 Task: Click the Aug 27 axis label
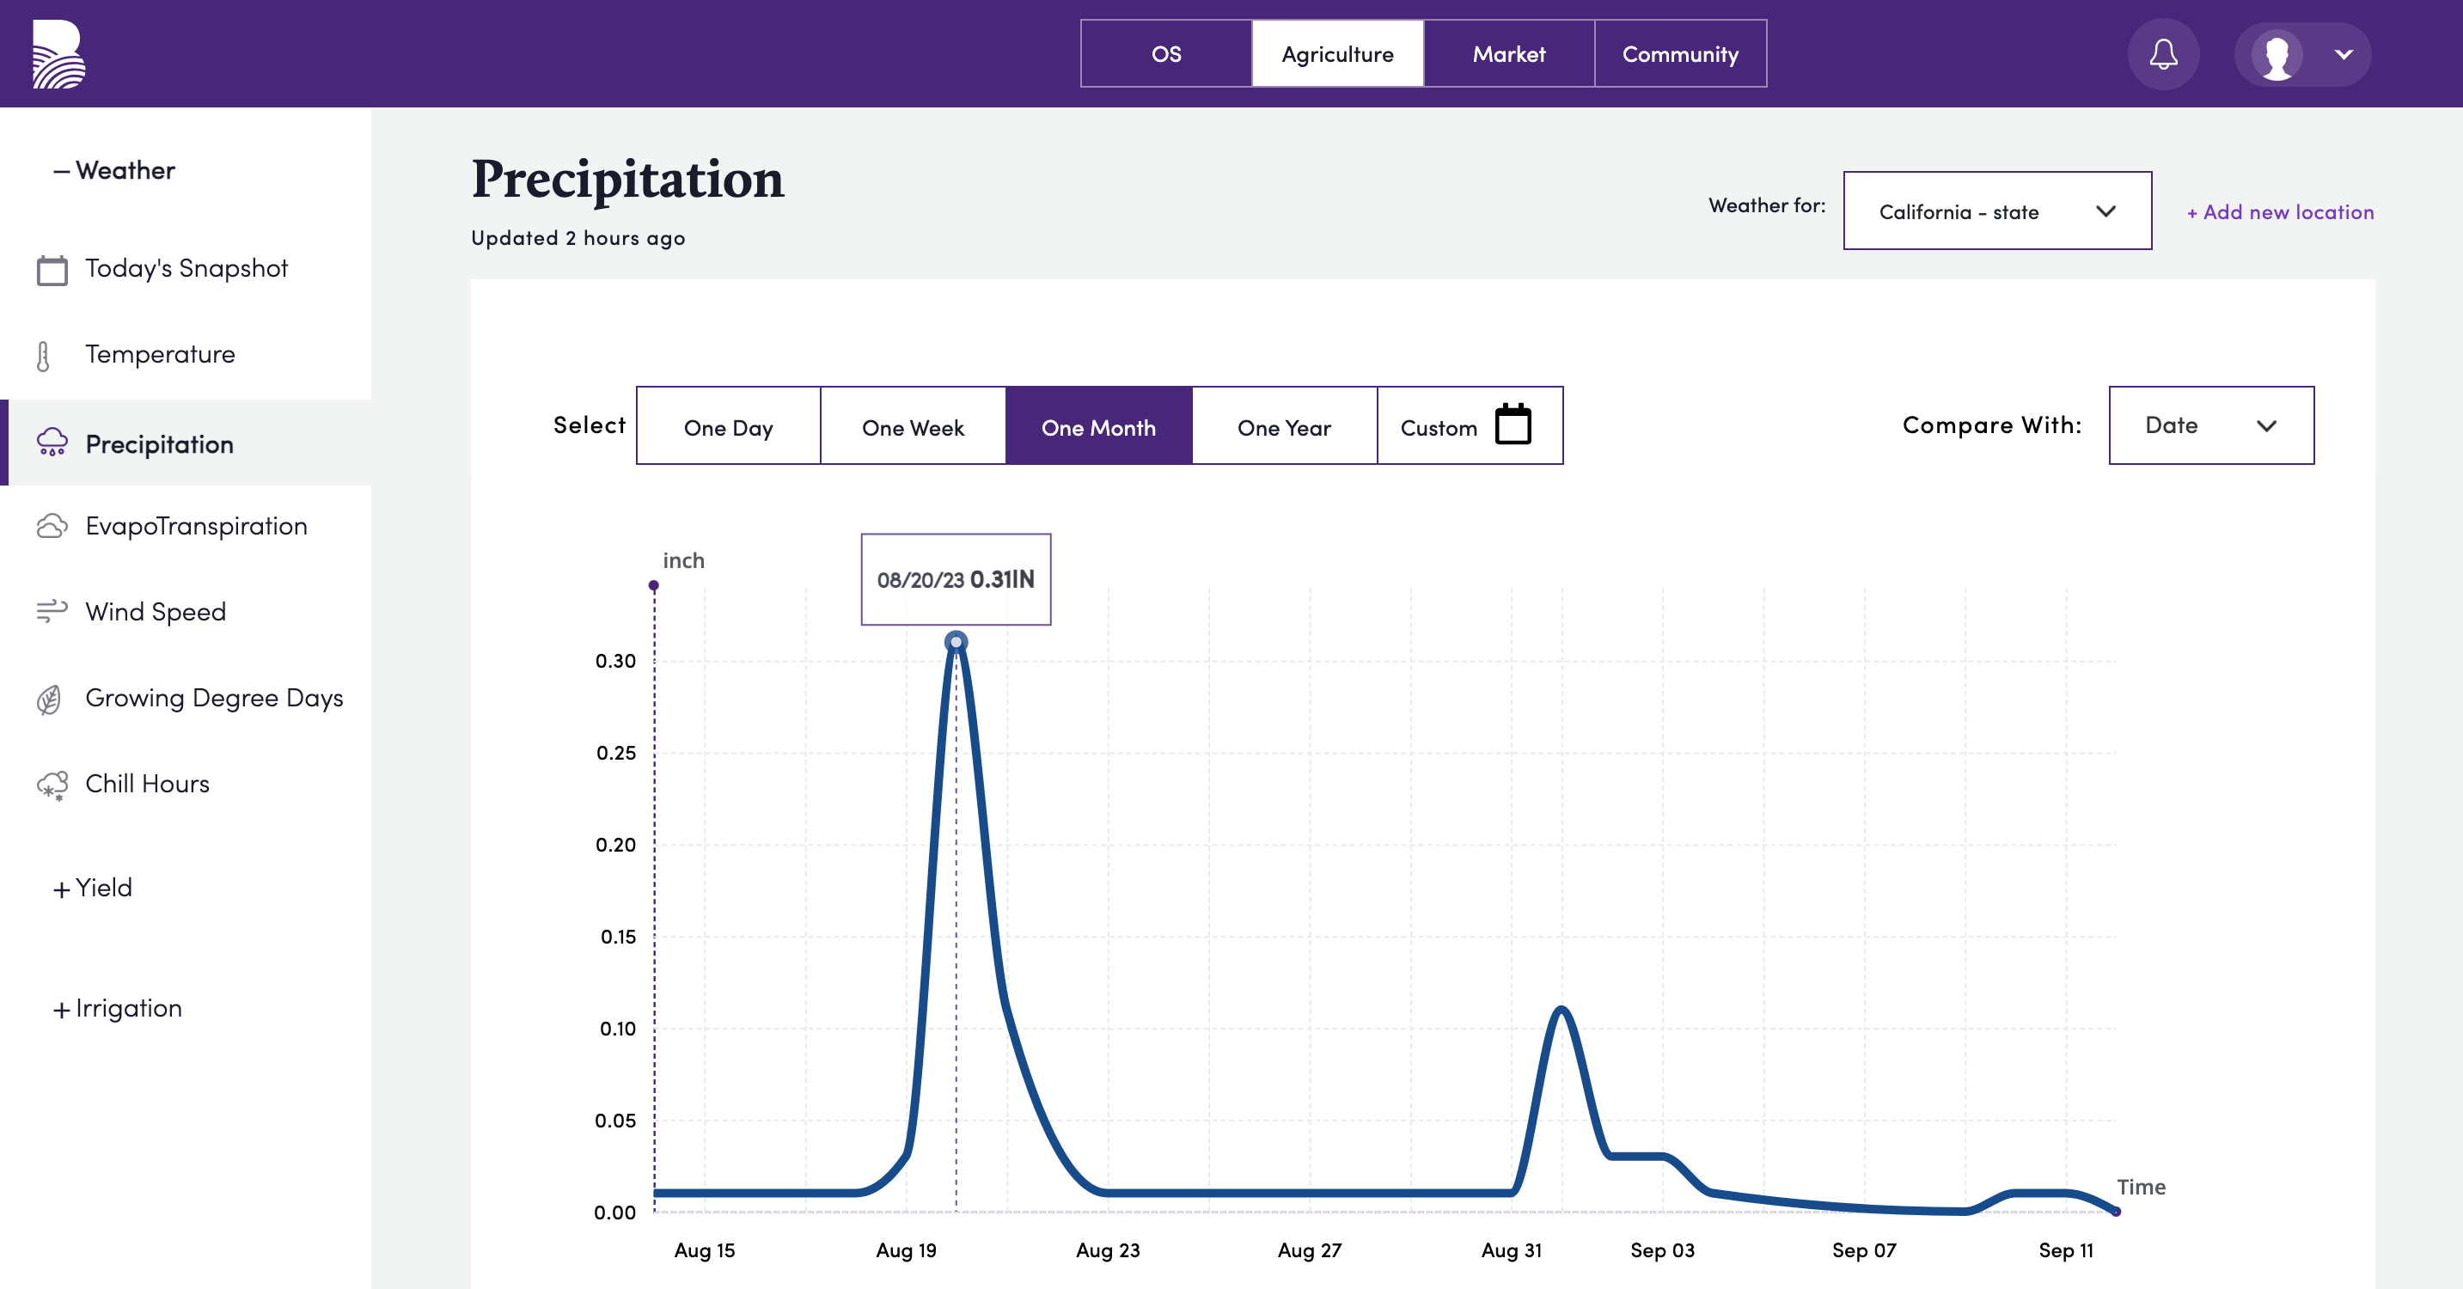click(1309, 1249)
